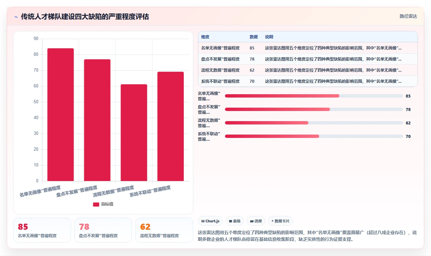Click the 流程无数据 bar in chart
Viewport: 431px width, 256px height.
pyautogui.click(x=134, y=133)
